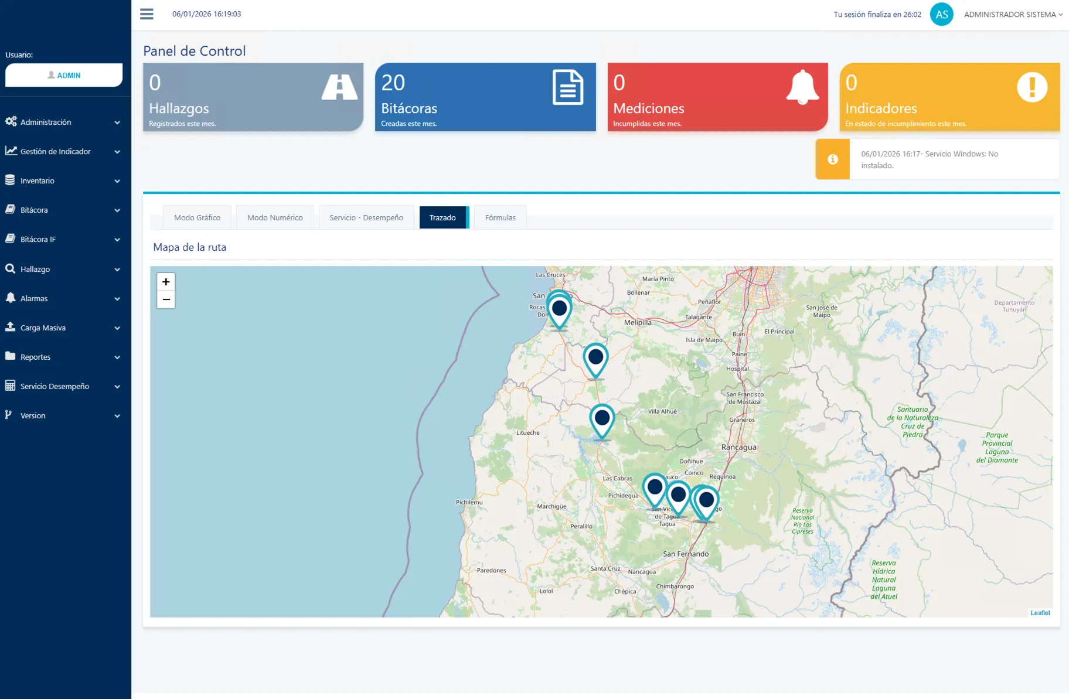Screen dimensions: 1069x699
Task: Click the San Fernando label on map
Action: pyautogui.click(x=686, y=554)
